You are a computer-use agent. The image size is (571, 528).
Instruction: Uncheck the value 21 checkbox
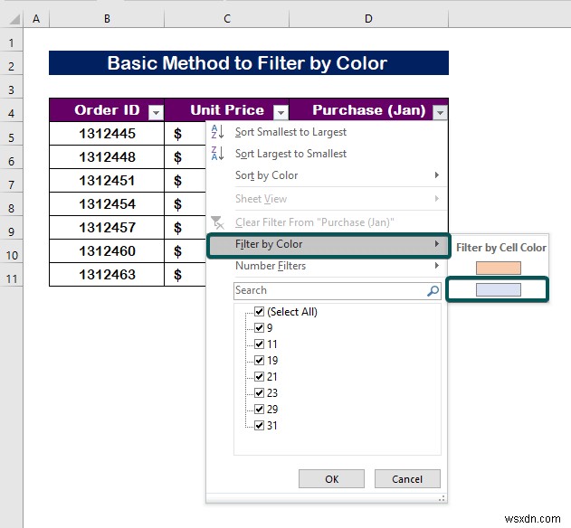click(259, 377)
